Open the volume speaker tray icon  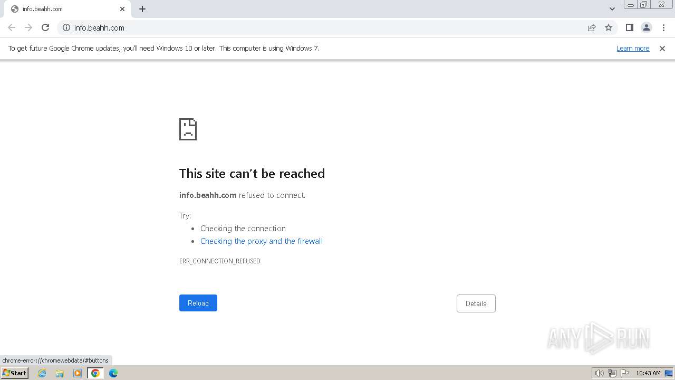point(600,373)
